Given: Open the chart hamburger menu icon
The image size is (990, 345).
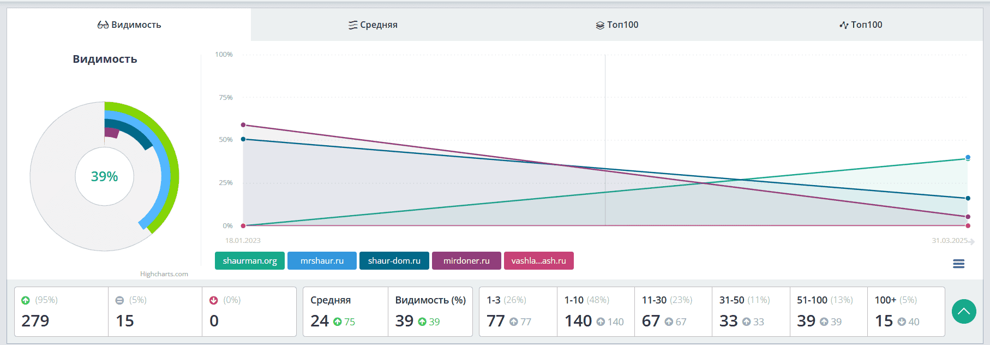Looking at the screenshot, I should (x=958, y=264).
